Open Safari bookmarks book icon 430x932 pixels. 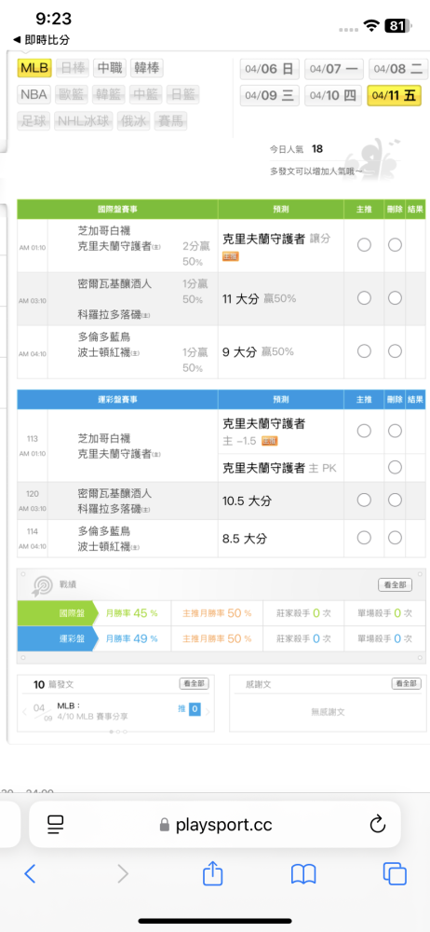tap(302, 874)
